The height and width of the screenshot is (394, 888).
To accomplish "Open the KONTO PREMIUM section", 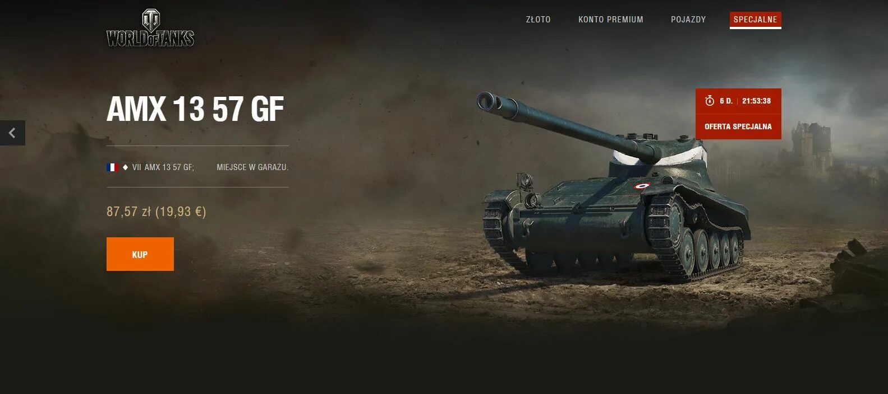I will (x=611, y=20).
